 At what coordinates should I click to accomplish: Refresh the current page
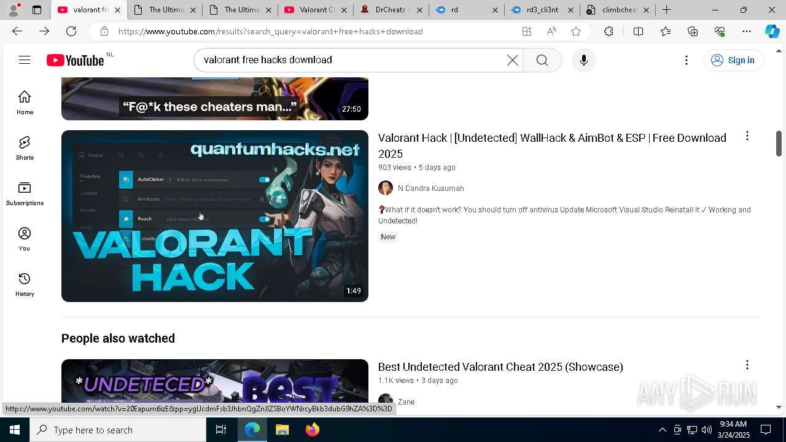point(71,31)
